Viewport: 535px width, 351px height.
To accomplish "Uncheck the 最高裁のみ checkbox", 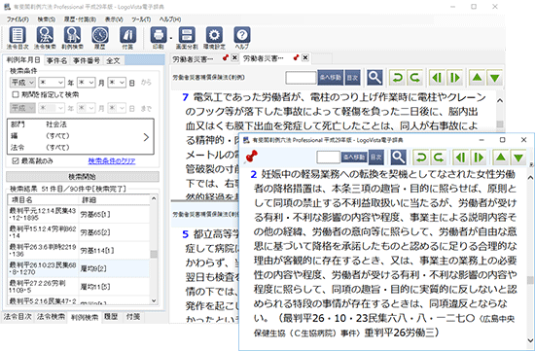I will (15, 161).
